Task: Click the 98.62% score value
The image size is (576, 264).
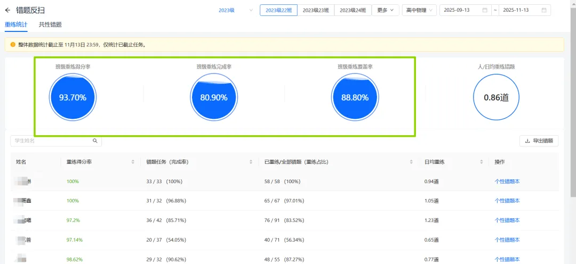Action: click(x=75, y=260)
